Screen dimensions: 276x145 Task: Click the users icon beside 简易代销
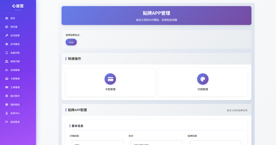pyautogui.click(x=7, y=61)
